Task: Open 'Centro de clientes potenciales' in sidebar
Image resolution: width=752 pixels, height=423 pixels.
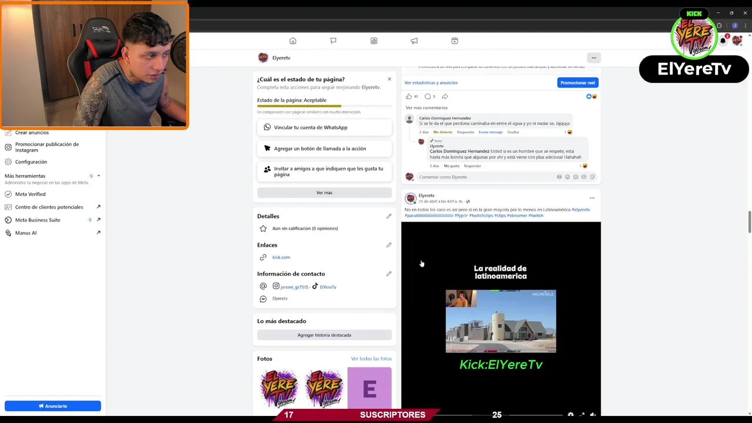Action: [x=49, y=207]
